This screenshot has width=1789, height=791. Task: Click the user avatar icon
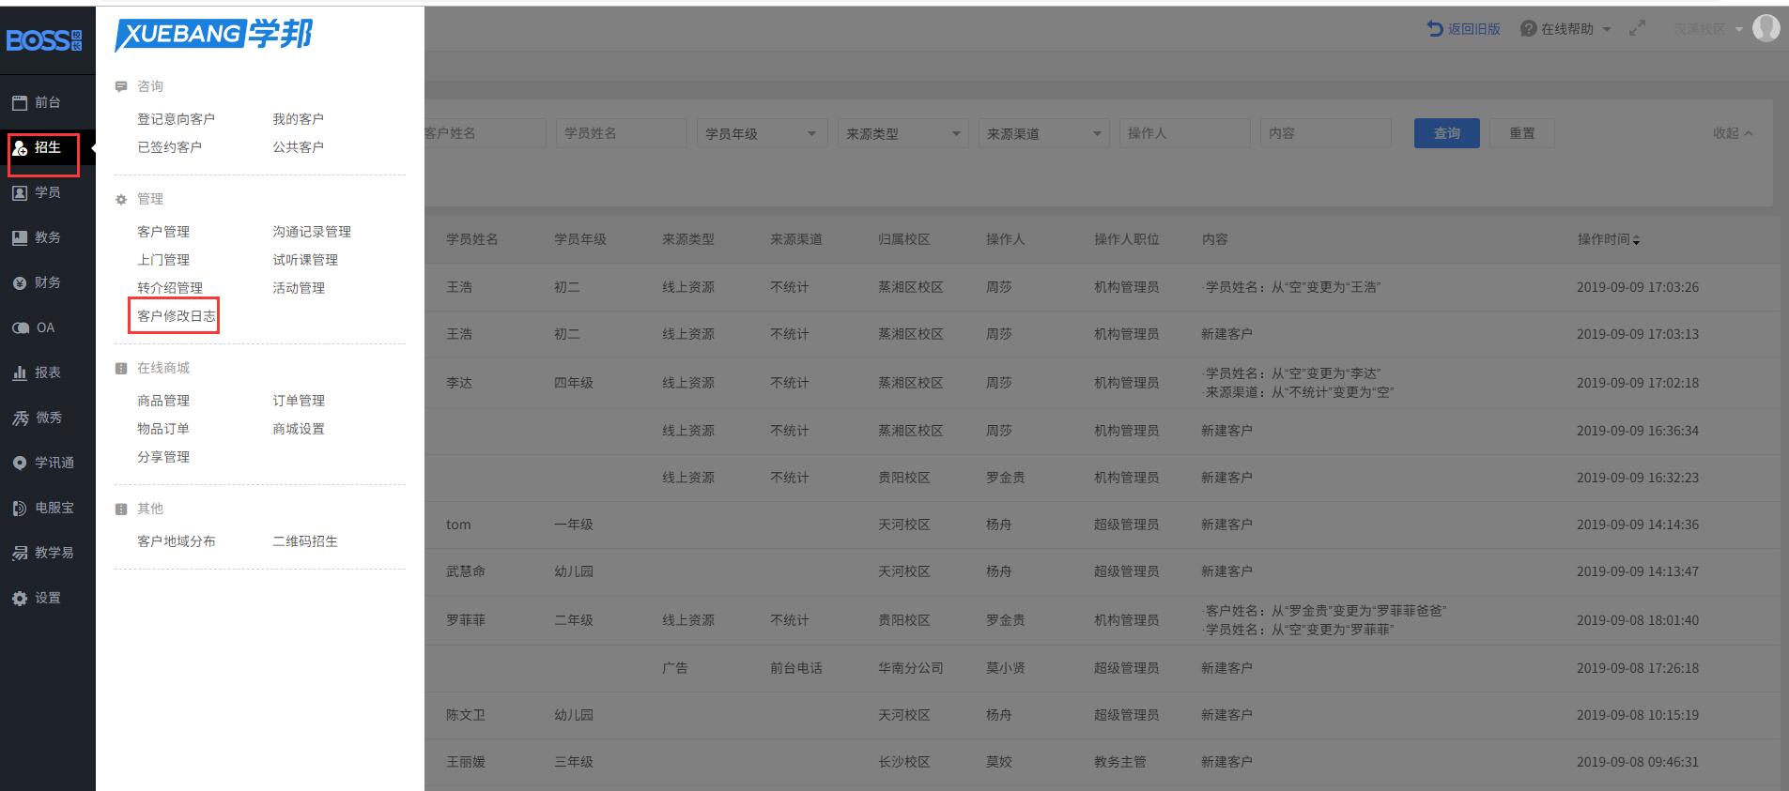coord(1766,28)
